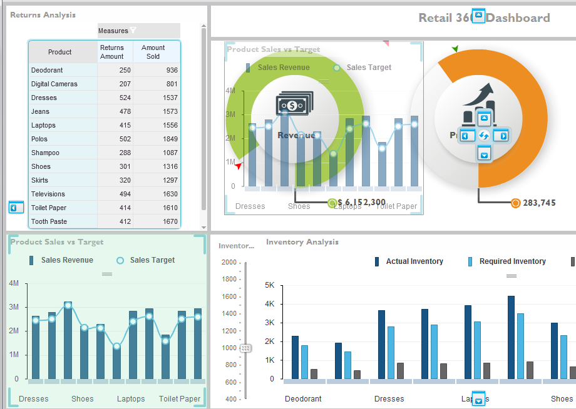Sort by the Returns Amount column header
576x409 pixels.
click(x=112, y=52)
